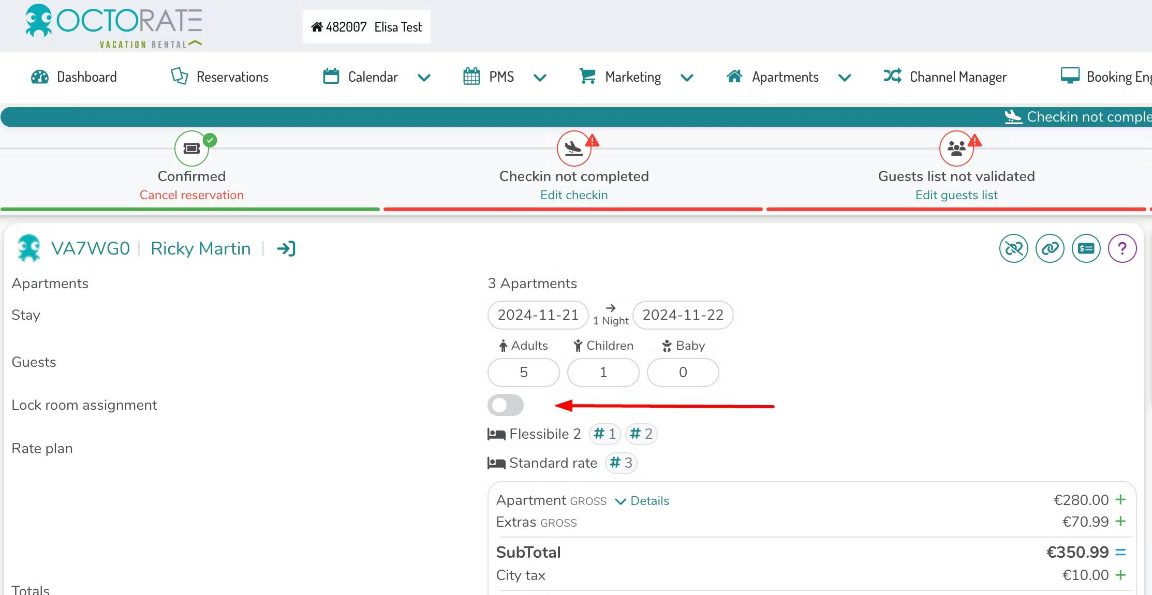Click the Edit guests list link
This screenshot has height=595, width=1152.
coord(956,195)
